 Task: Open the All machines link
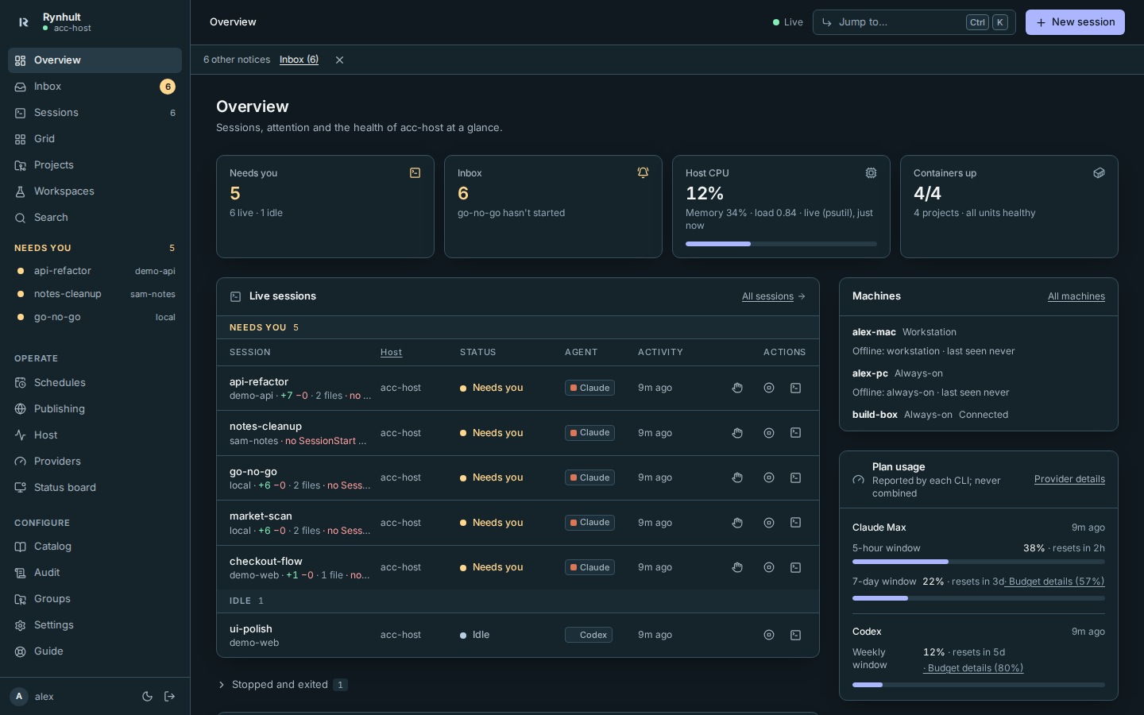pos(1076,296)
